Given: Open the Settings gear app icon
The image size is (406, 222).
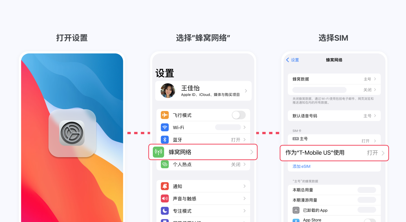Looking at the screenshot, I should [72, 133].
